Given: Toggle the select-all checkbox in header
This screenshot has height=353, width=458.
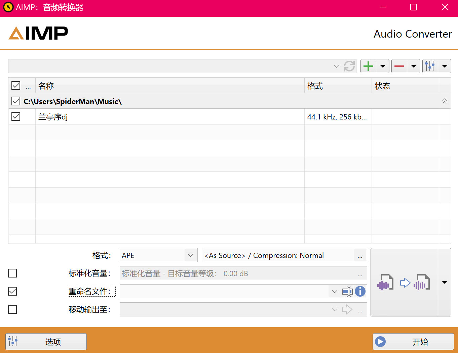Looking at the screenshot, I should 16,86.
